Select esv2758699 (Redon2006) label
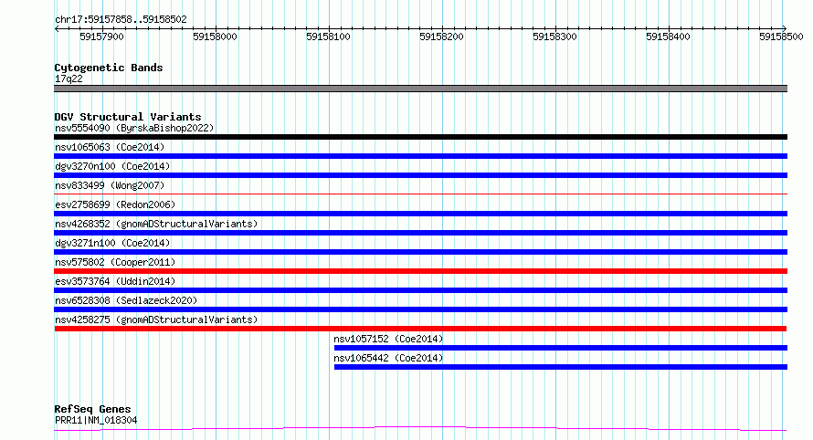The width and height of the screenshot is (813, 440). tap(115, 204)
